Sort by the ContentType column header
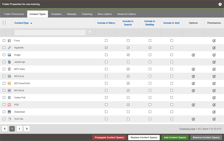This screenshot has width=224, height=141. [x=22, y=23]
